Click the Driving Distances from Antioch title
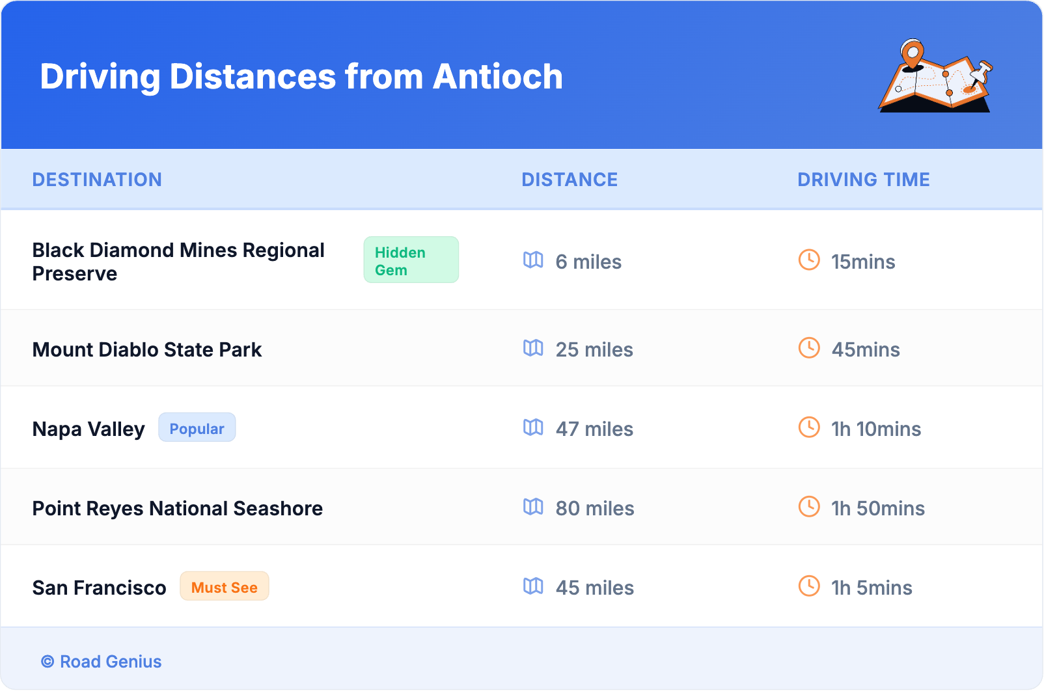The width and height of the screenshot is (1044, 691). tap(301, 77)
